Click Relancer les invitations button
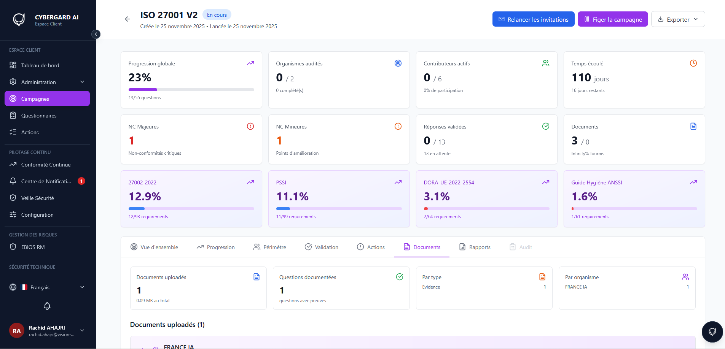The width and height of the screenshot is (725, 349). click(x=533, y=19)
